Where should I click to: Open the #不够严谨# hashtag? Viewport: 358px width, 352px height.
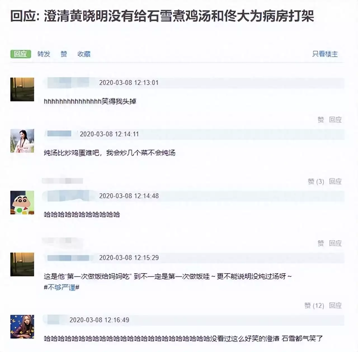(62, 287)
